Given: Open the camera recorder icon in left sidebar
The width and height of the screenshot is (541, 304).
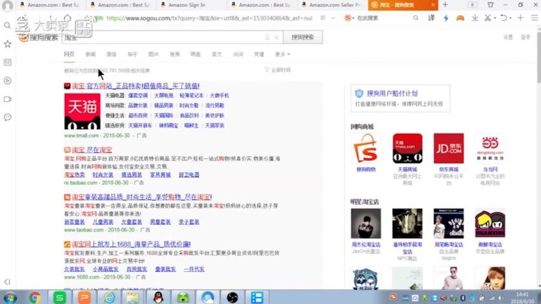Looking at the screenshot, I should pyautogui.click(x=7, y=99).
